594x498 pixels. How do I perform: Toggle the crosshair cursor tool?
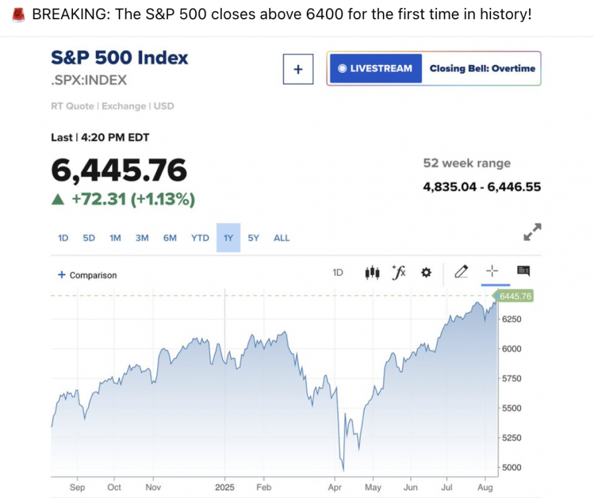492,271
